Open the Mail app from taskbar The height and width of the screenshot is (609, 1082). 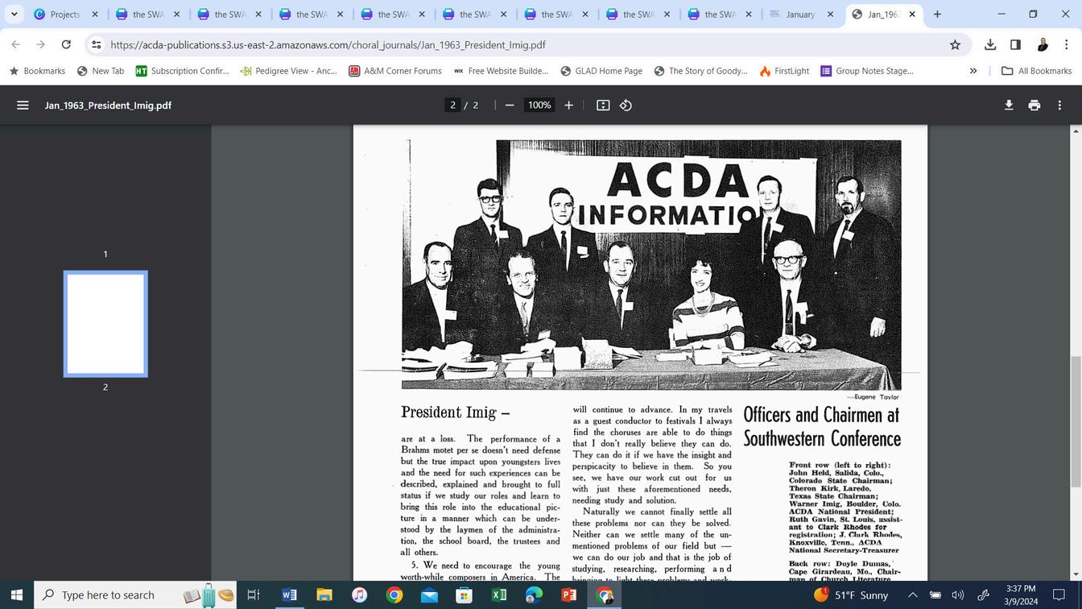pyautogui.click(x=429, y=595)
